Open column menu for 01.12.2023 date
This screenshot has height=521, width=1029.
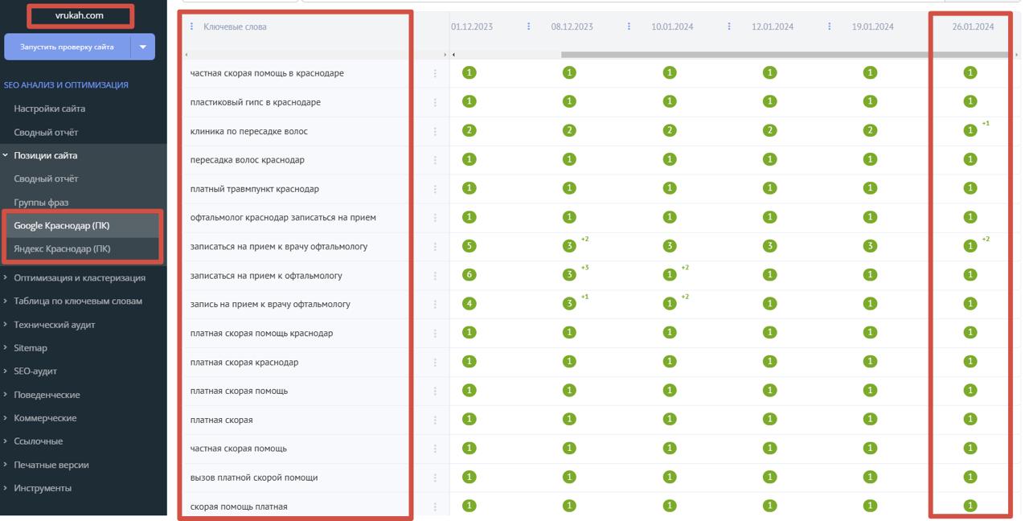(528, 27)
